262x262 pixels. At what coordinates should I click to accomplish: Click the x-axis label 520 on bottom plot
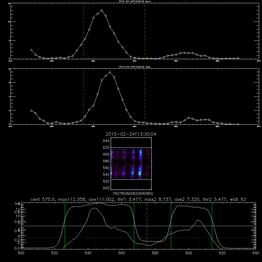[x=54, y=253]
